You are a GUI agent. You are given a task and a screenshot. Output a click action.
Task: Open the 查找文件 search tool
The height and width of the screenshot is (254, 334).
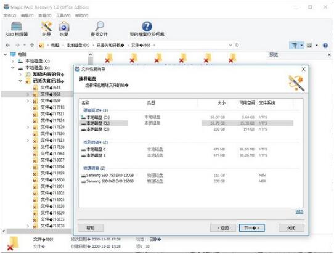pos(99,29)
